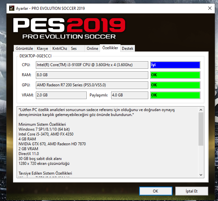Click the 'Minimum Sistem Özellikleri' heading
Screen dimensions: 218x201
(42, 124)
